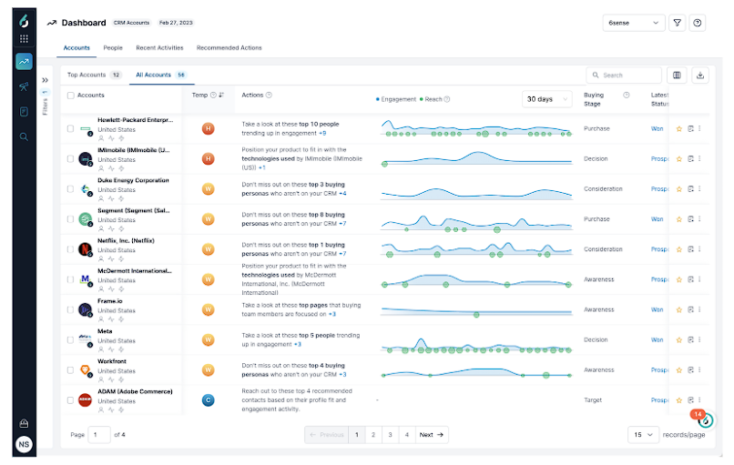This screenshot has width=734, height=465.
Task: Click the Meta engagement chart
Action: [476, 345]
